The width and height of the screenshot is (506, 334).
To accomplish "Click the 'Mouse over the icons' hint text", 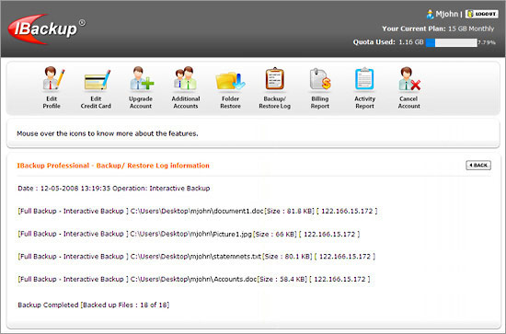I will 108,133.
